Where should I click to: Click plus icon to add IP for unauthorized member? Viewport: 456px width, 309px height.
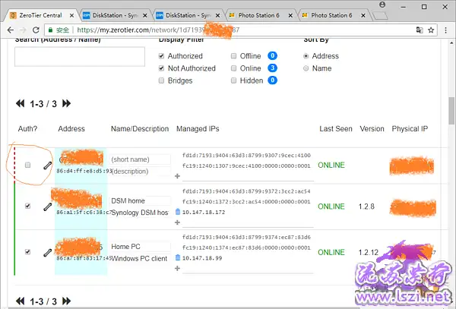tap(177, 176)
